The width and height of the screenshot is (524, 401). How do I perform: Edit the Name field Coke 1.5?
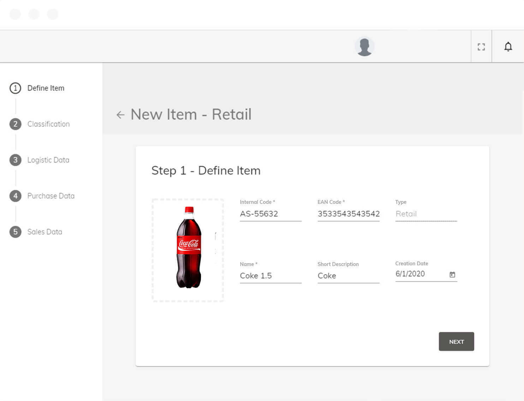coord(270,276)
